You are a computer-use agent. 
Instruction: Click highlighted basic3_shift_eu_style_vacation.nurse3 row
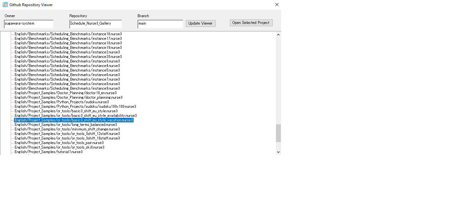point(74,120)
